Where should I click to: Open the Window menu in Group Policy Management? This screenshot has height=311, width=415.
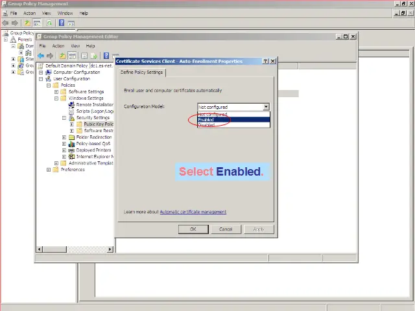coord(65,13)
